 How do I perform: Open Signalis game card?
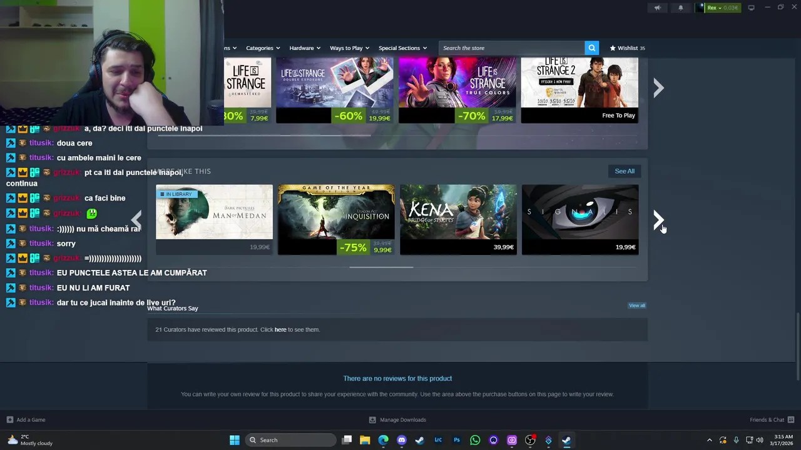coord(580,219)
